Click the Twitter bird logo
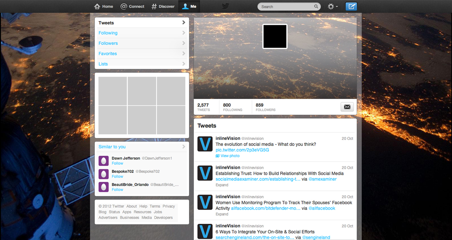Screen dimensions: 452x240 (x=225, y=6)
